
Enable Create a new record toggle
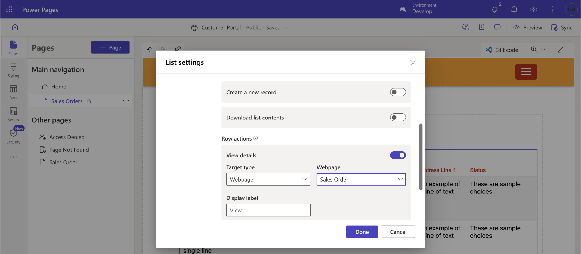(398, 92)
